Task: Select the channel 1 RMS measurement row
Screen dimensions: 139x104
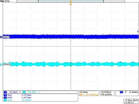Action: [x=17, y=98]
